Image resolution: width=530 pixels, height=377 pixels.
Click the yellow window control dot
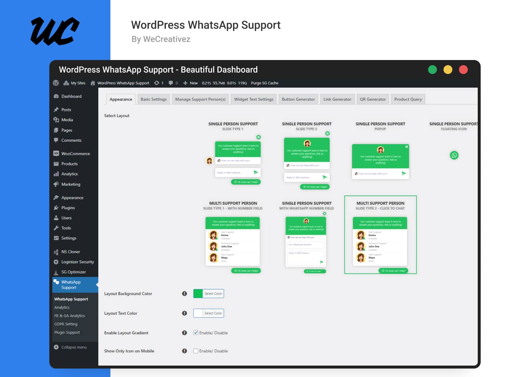448,70
